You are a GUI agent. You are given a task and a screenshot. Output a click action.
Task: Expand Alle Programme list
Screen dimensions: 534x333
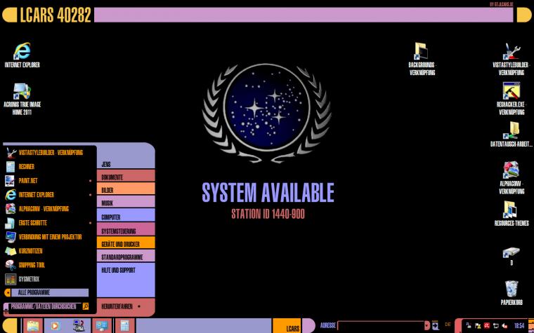[46, 292]
